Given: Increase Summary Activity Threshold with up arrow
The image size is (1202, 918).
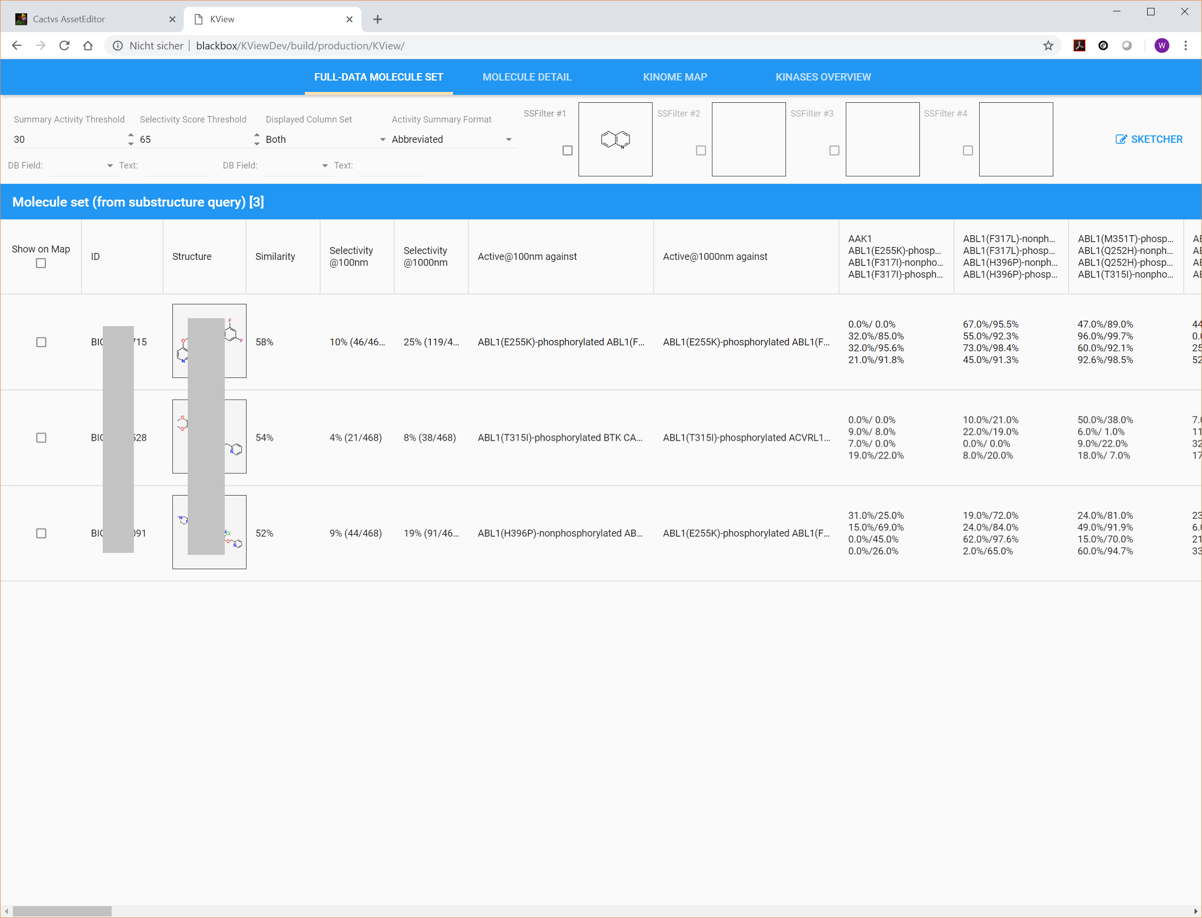Looking at the screenshot, I should point(130,134).
